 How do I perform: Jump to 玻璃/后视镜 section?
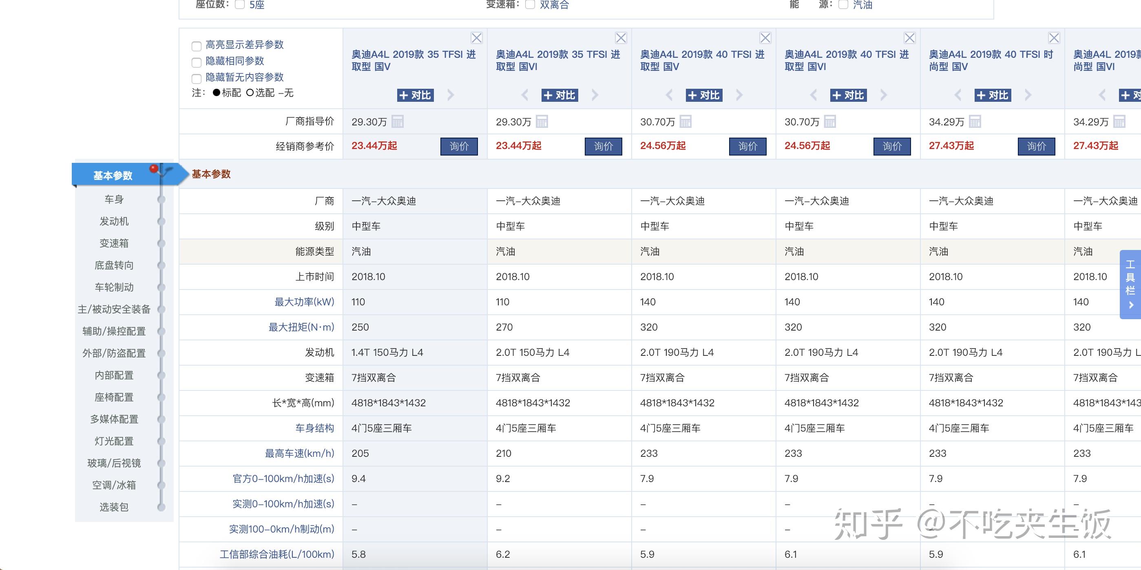click(x=114, y=463)
